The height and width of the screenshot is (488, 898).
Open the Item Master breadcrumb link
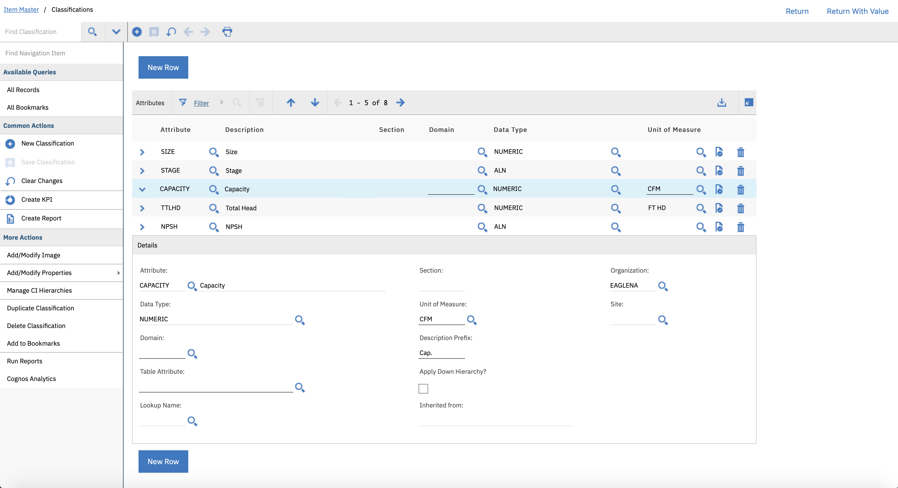21,9
